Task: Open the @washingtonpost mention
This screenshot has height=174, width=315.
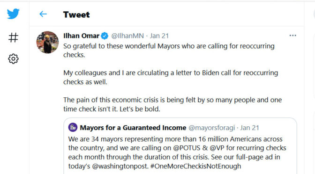Action: 120,166
